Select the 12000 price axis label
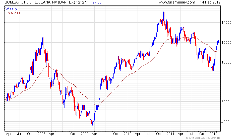Image resolution: width=241 pixels, height=140 pixels. coord(226,42)
